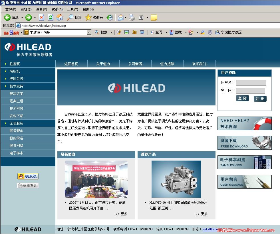Screen dimensions: 280x234
Task: Stop page loading with red X icon
Action: coord(41,17)
